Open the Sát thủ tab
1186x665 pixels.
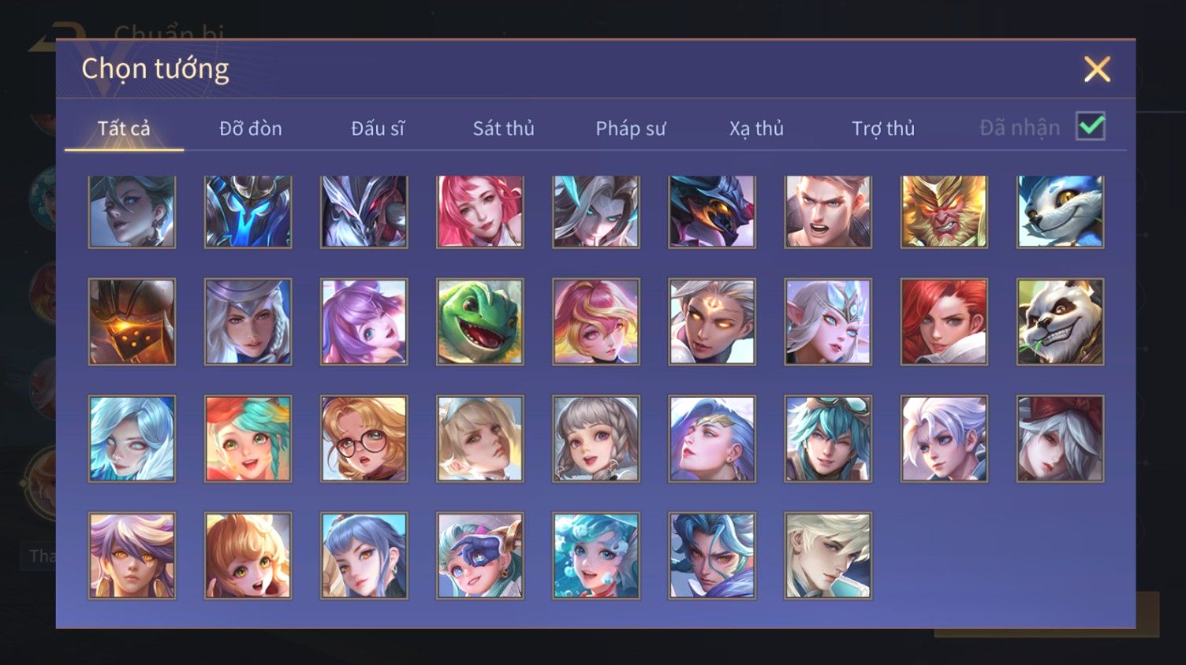[504, 128]
